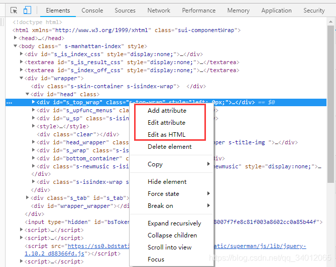Viewport: 336px width, 267px height.
Task: Collapse the wrapper div node
Action: click(x=21, y=78)
